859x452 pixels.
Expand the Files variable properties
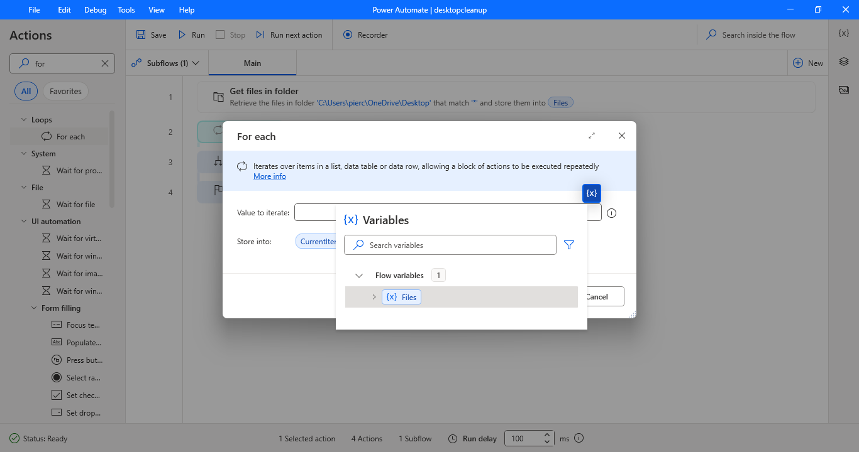tap(374, 298)
